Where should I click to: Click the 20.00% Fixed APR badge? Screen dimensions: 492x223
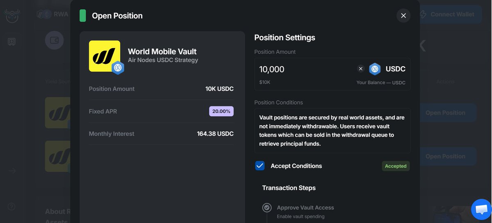221,111
